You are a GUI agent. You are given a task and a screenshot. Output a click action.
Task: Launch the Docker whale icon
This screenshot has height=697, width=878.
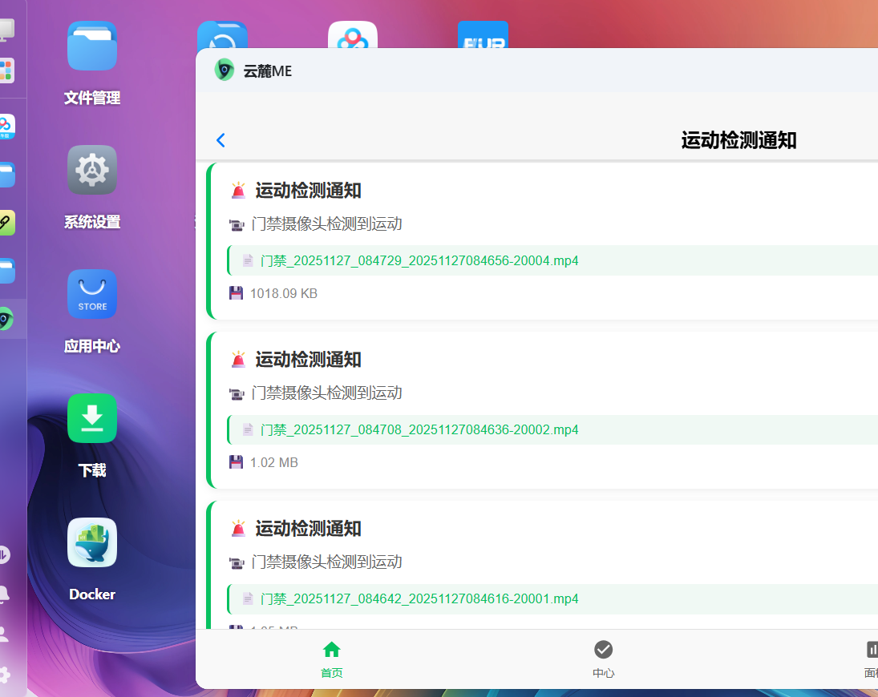(92, 542)
